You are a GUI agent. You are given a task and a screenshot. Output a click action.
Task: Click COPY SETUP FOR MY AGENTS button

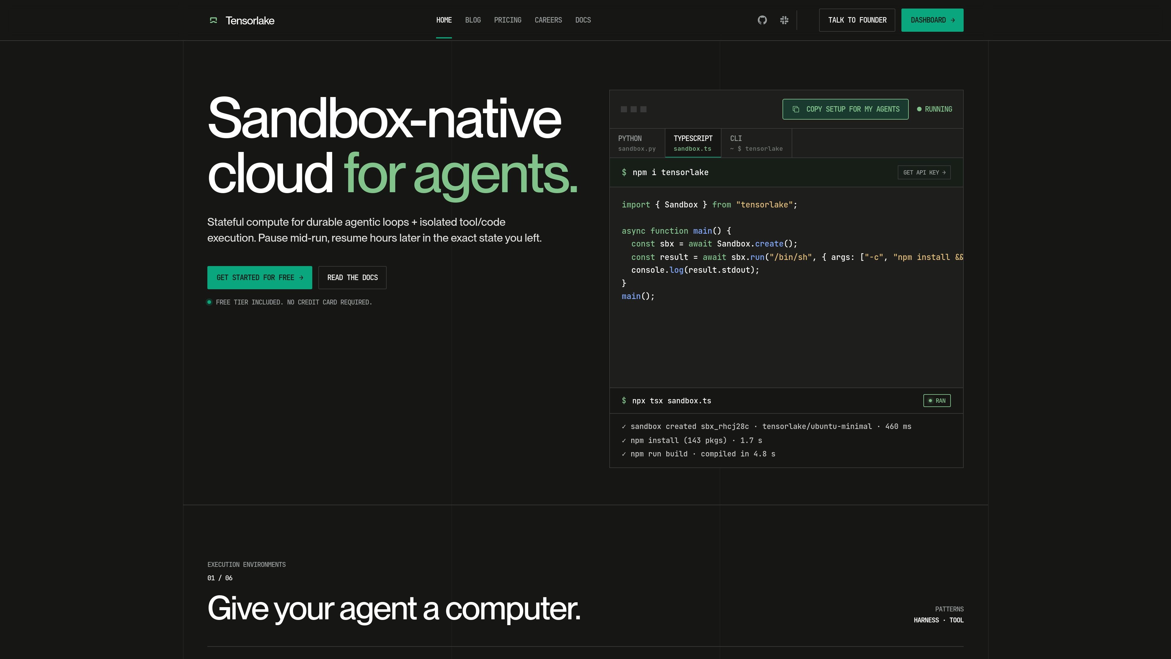click(846, 109)
